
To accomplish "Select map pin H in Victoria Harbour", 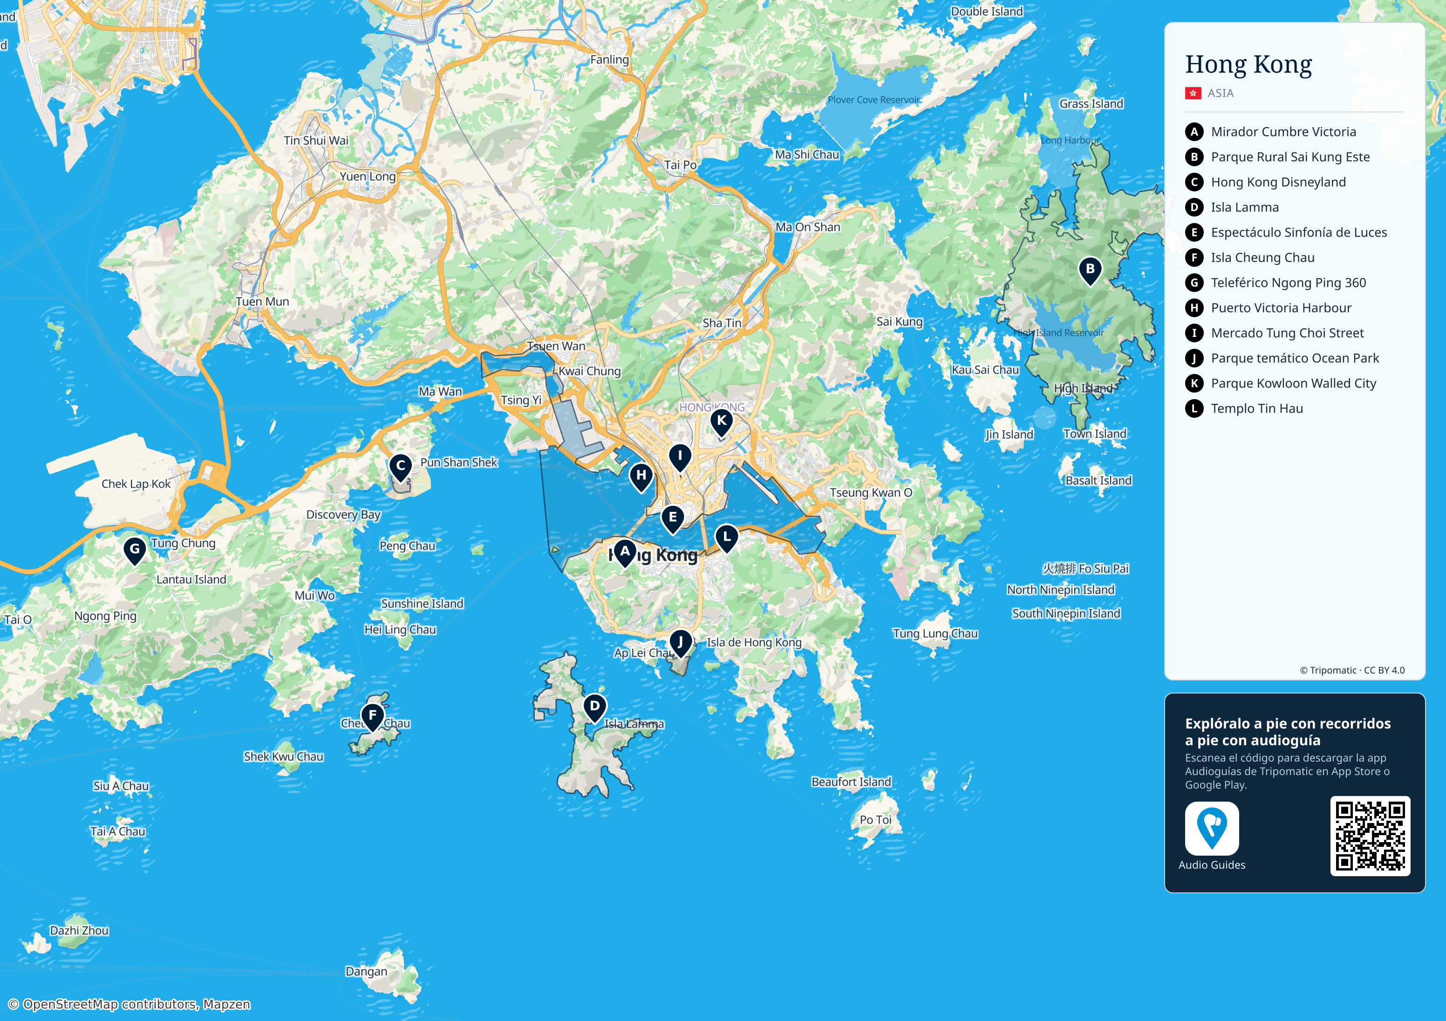I will click(x=641, y=477).
